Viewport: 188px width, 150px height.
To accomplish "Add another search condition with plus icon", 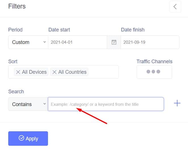I will point(177,103).
